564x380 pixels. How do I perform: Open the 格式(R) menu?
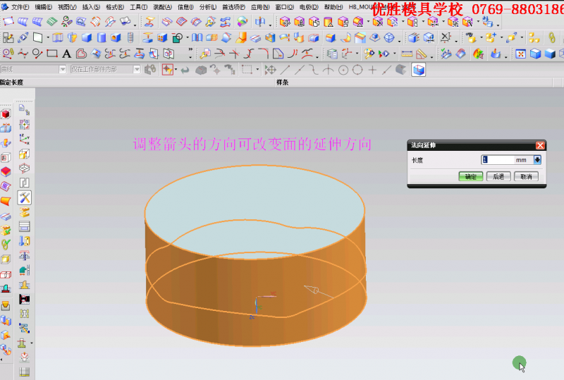115,7
